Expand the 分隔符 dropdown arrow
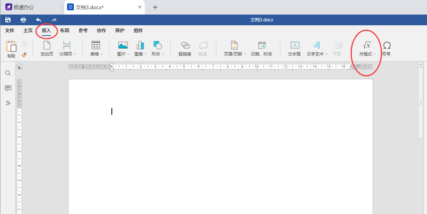 [x=75, y=54]
